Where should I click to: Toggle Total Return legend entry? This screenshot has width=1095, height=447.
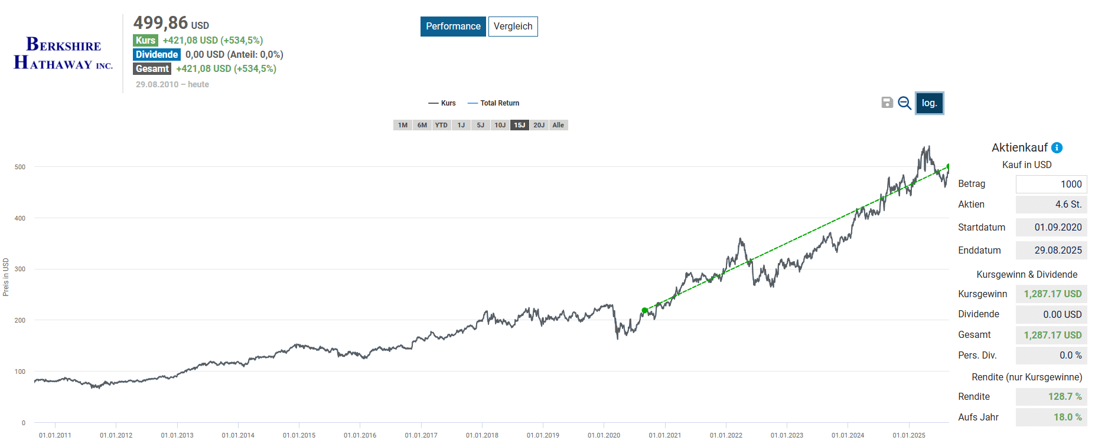point(494,103)
